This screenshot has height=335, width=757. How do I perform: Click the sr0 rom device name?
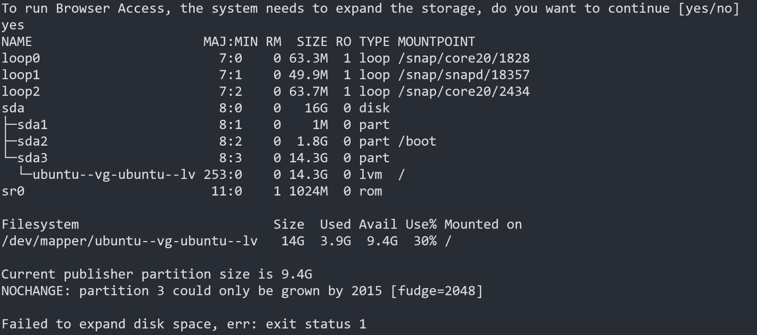pos(13,191)
